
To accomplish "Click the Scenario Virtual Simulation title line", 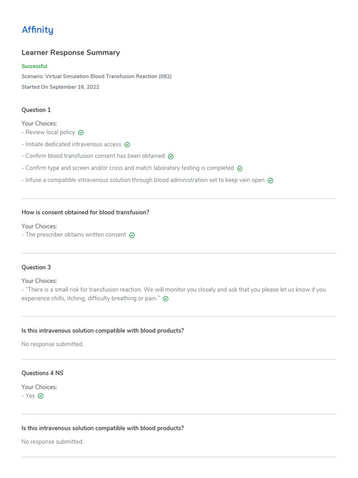I will pos(96,76).
